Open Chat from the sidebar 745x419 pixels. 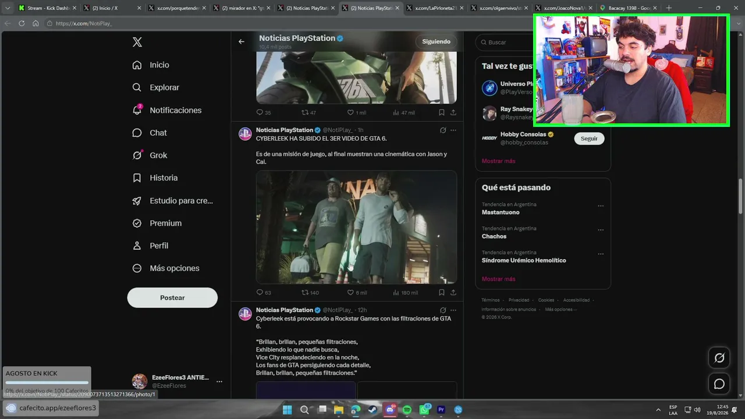(150, 133)
